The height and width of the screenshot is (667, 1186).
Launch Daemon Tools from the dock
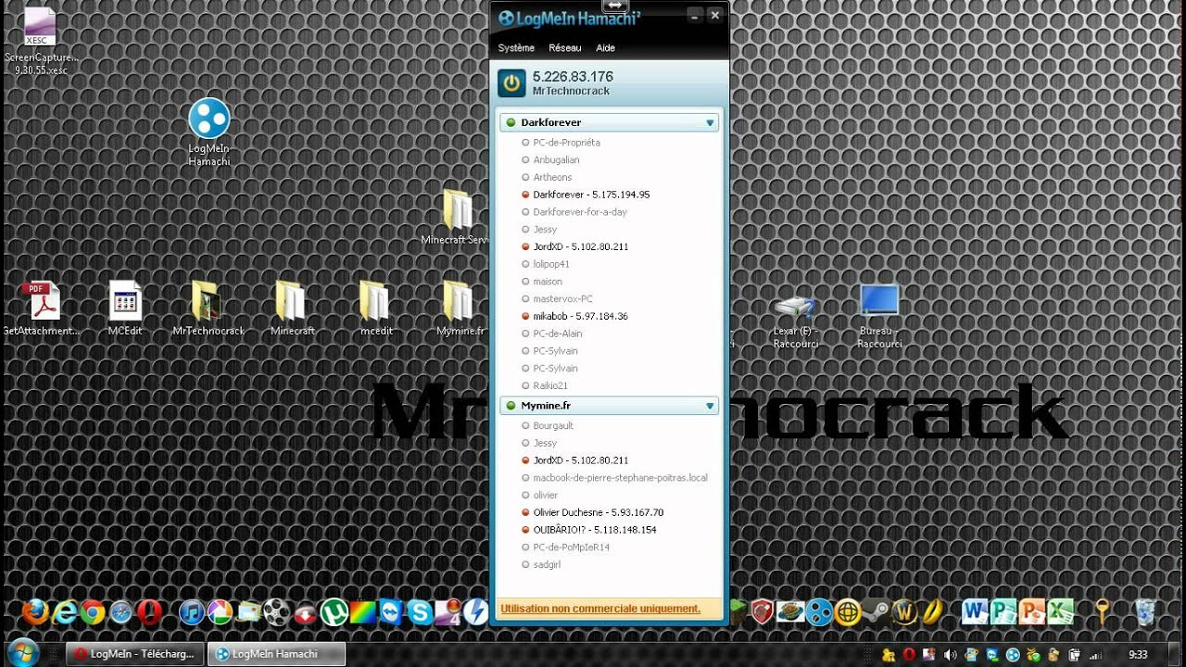point(476,612)
